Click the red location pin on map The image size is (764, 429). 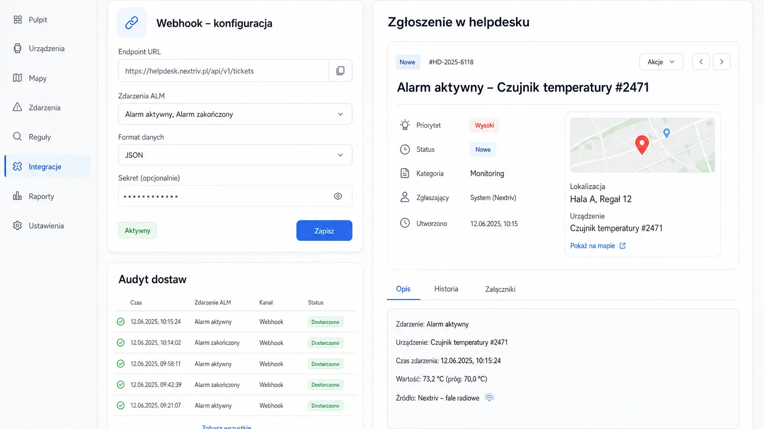point(642,144)
